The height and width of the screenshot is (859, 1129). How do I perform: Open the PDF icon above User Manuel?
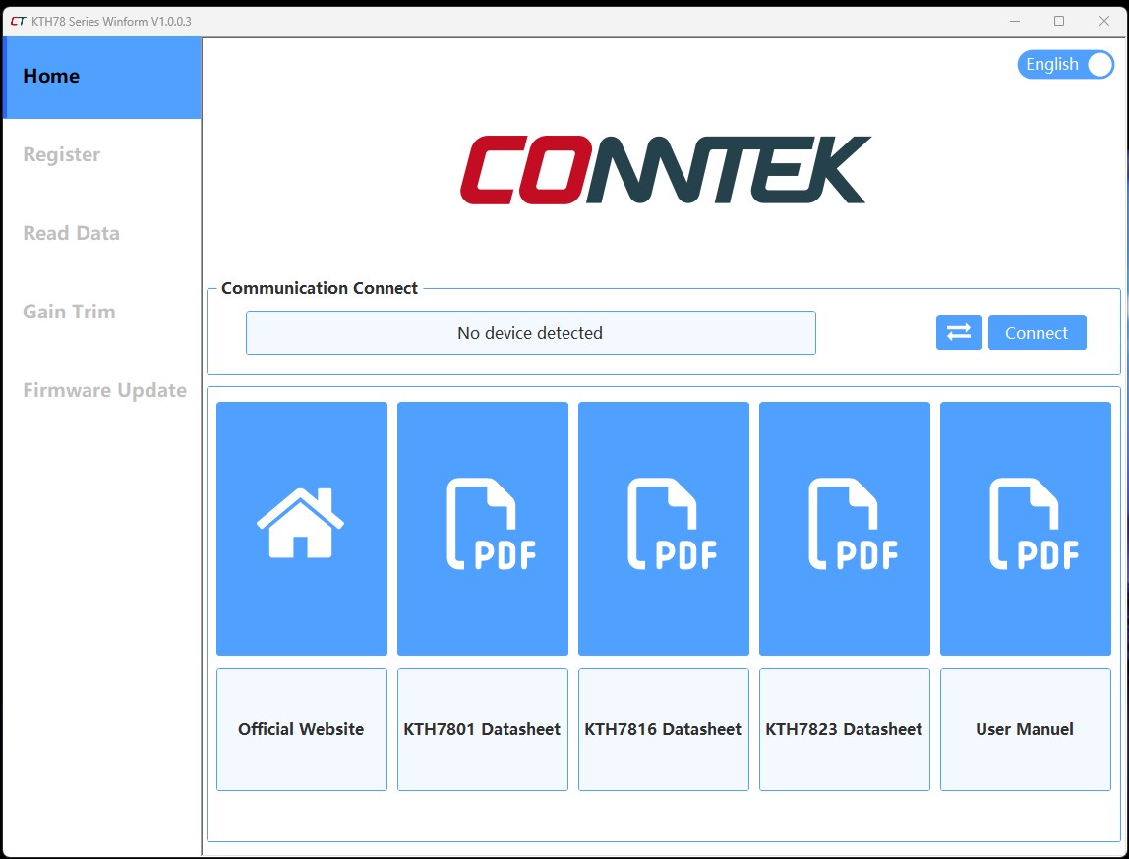click(x=1025, y=528)
